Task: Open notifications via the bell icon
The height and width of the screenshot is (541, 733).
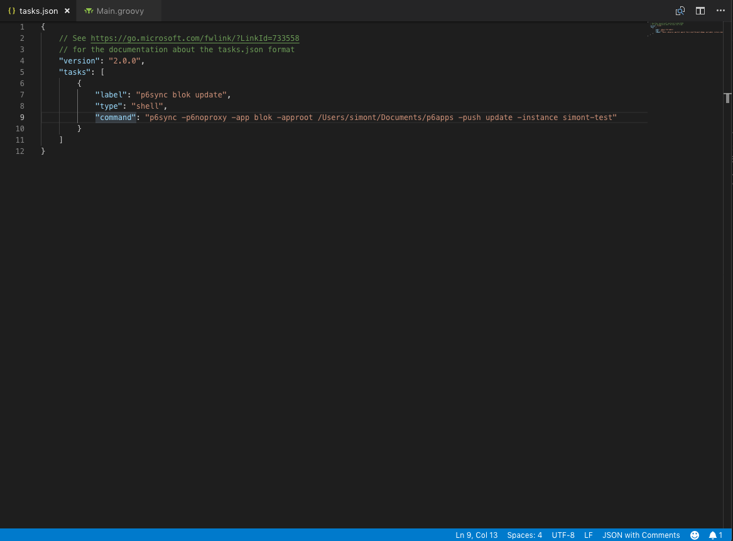Action: point(713,535)
